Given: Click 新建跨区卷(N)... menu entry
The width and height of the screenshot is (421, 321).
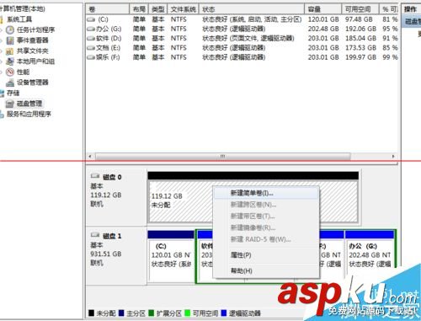Looking at the screenshot, I should (266, 205).
